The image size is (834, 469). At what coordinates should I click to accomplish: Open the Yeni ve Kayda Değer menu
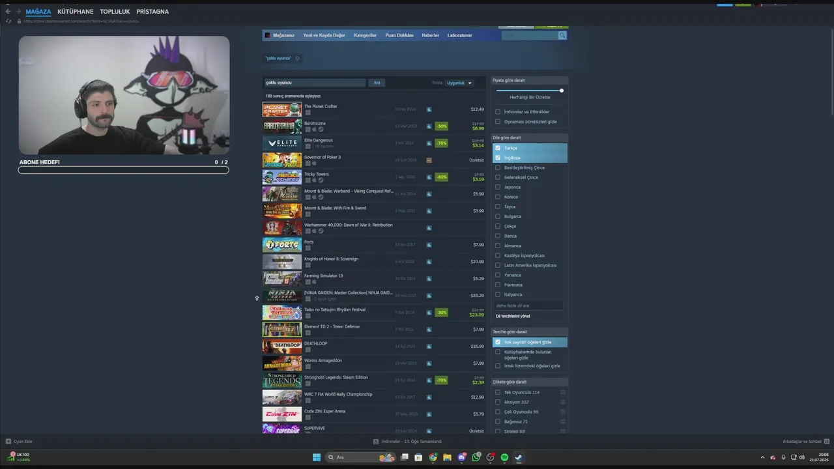pos(324,35)
